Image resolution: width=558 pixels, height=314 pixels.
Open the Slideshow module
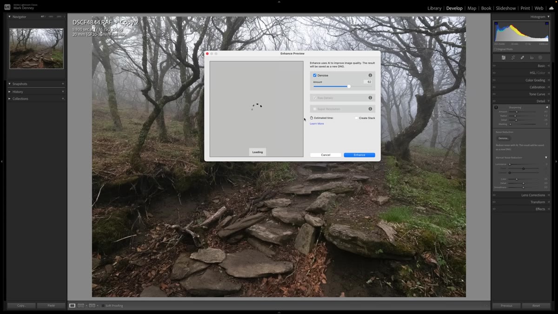[505, 8]
